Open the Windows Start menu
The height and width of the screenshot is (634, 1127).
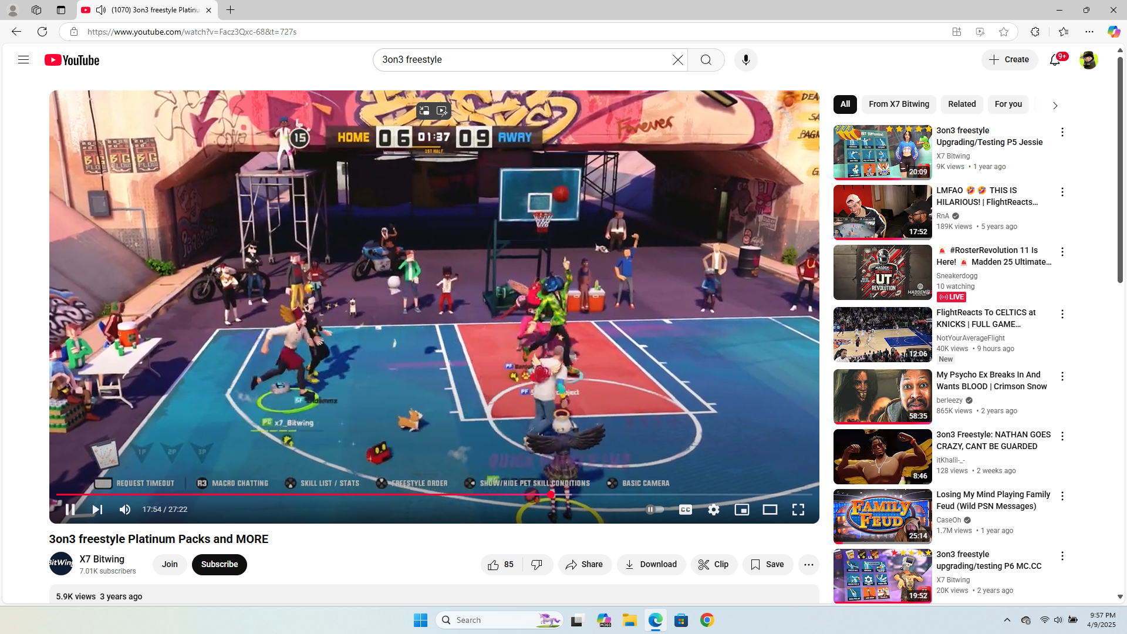pyautogui.click(x=420, y=620)
